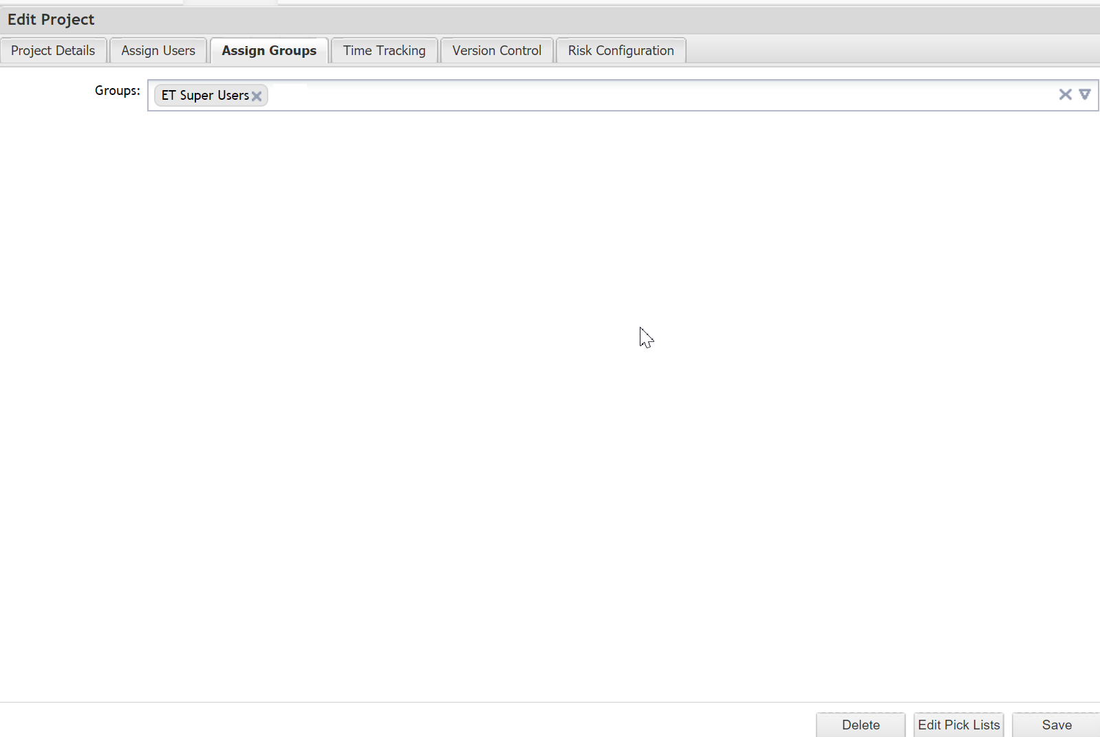The image size is (1100, 737).
Task: Click the empty footer bar left of Delete
Action: [413, 721]
